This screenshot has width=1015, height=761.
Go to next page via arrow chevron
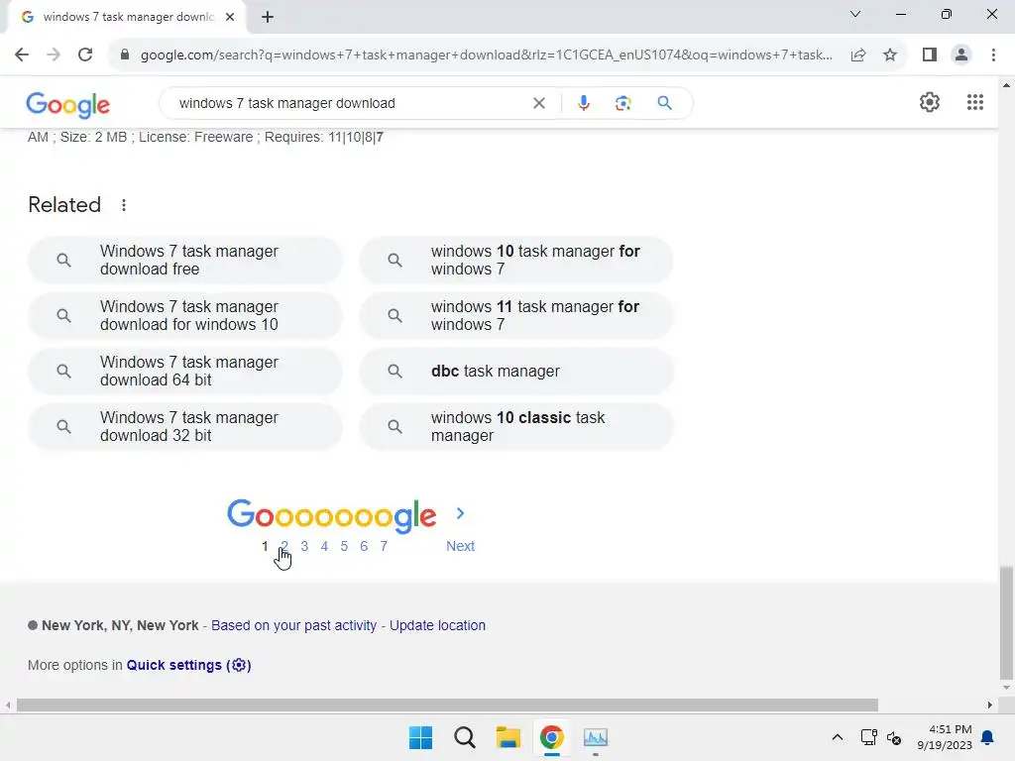pyautogui.click(x=460, y=513)
